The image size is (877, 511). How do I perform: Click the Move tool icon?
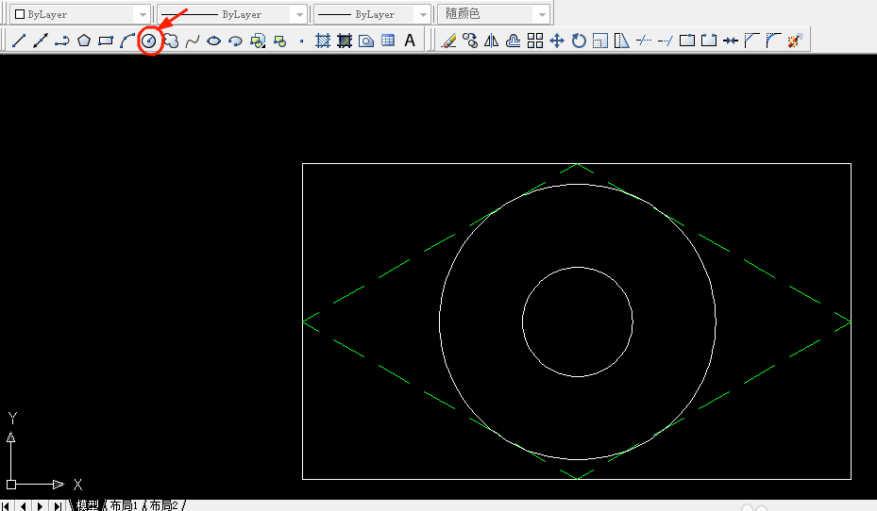click(x=557, y=41)
